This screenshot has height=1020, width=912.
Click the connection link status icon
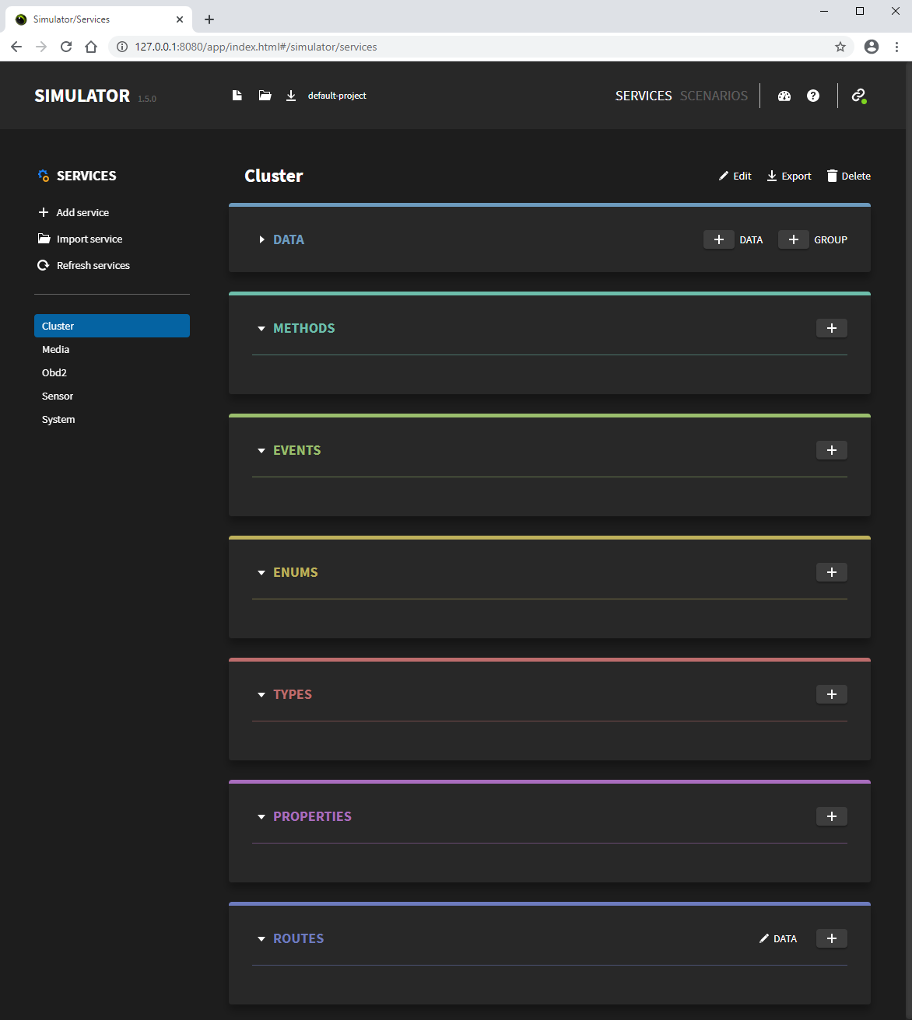(x=858, y=96)
